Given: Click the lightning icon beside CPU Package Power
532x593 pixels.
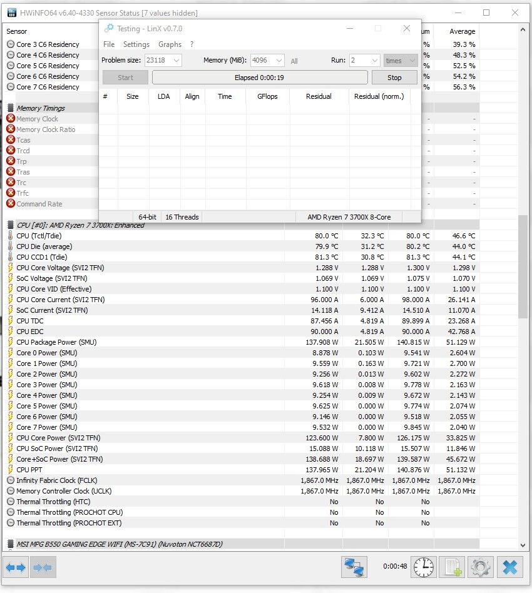Looking at the screenshot, I should 11,342.
